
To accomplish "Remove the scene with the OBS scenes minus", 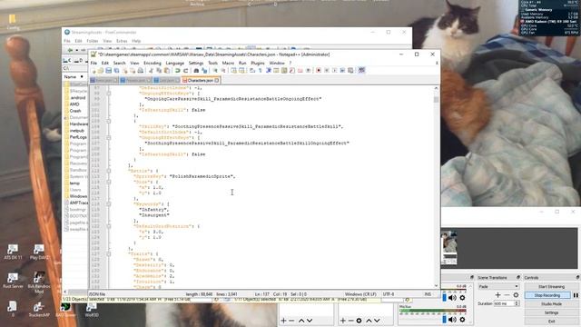I will pos(291,321).
